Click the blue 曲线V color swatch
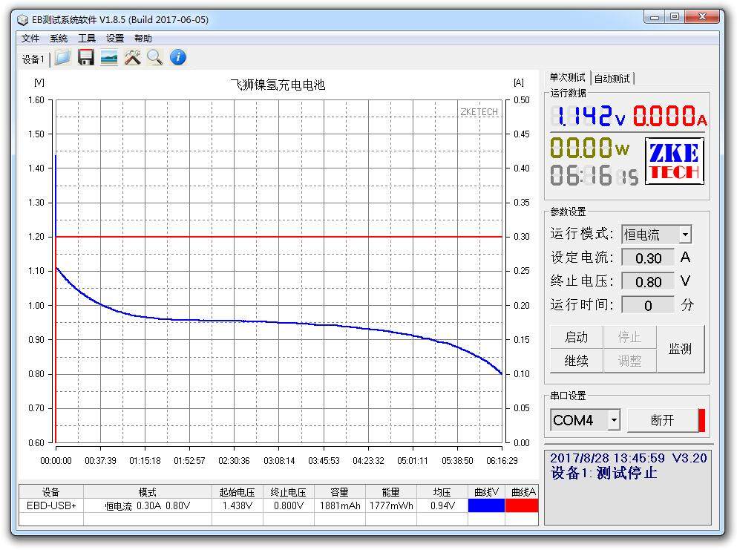This screenshot has height=550, width=737. (486, 505)
